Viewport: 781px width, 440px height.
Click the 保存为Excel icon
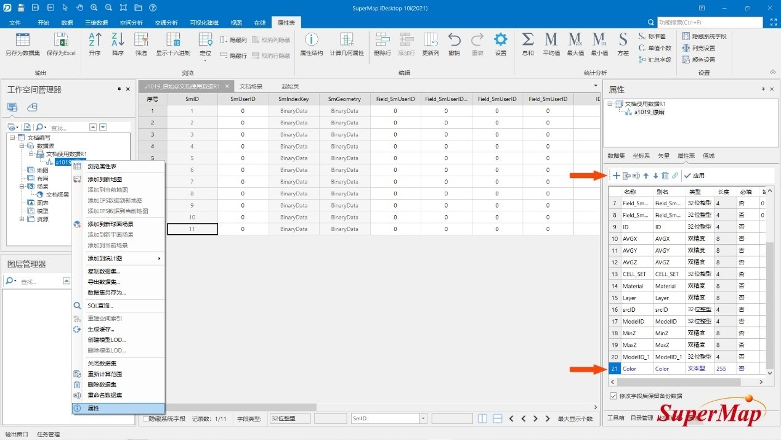[60, 41]
